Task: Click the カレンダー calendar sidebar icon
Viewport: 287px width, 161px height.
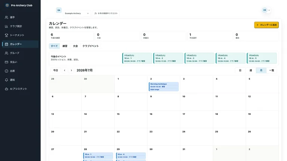Action: (x=6, y=44)
